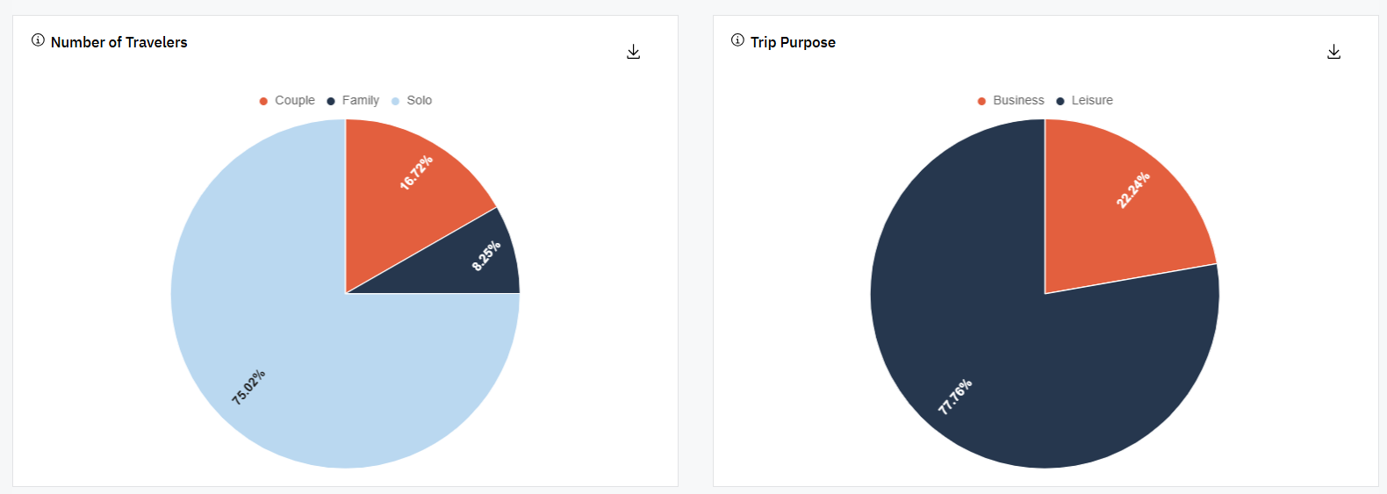The image size is (1387, 494).
Task: Click the info icon beside Number of Travelers
Action: coord(38,40)
